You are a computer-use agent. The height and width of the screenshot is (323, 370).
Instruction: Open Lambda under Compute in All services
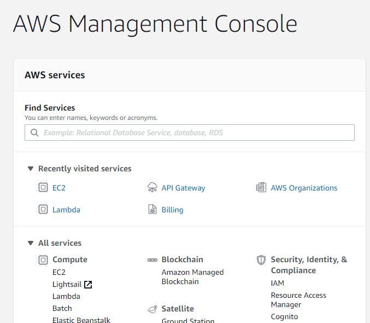(x=66, y=296)
